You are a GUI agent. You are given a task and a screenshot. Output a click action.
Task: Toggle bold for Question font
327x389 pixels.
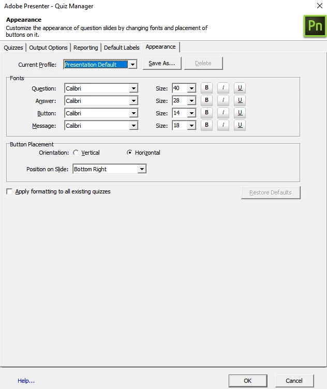(206, 88)
